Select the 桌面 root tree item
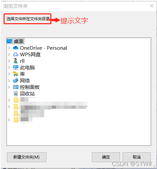Viewport: 157px width, 169px height. point(19,42)
